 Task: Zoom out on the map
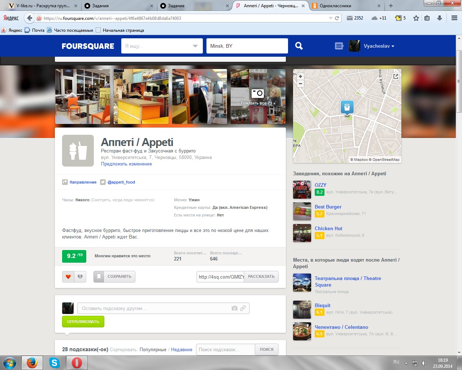click(x=300, y=83)
